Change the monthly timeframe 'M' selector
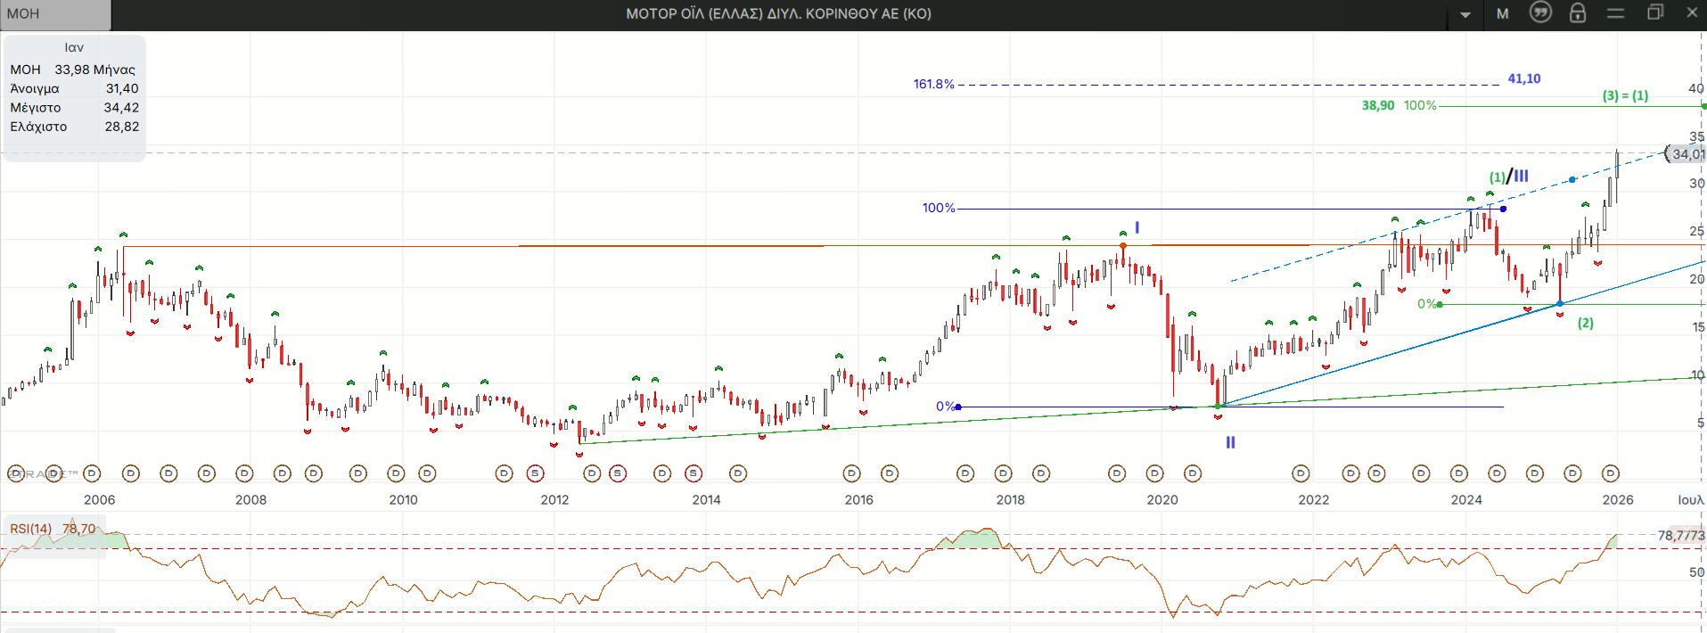 click(1502, 13)
